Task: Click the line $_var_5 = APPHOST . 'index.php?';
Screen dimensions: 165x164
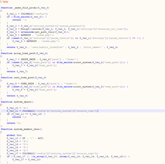Action: pos(30,35)
